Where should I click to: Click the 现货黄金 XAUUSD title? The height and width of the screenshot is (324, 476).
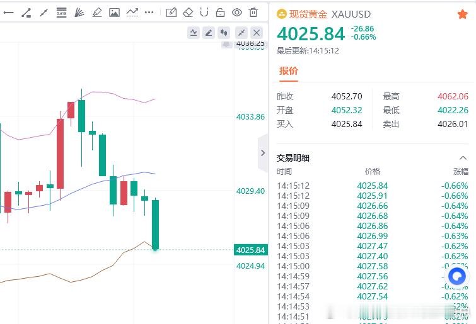[x=330, y=14]
